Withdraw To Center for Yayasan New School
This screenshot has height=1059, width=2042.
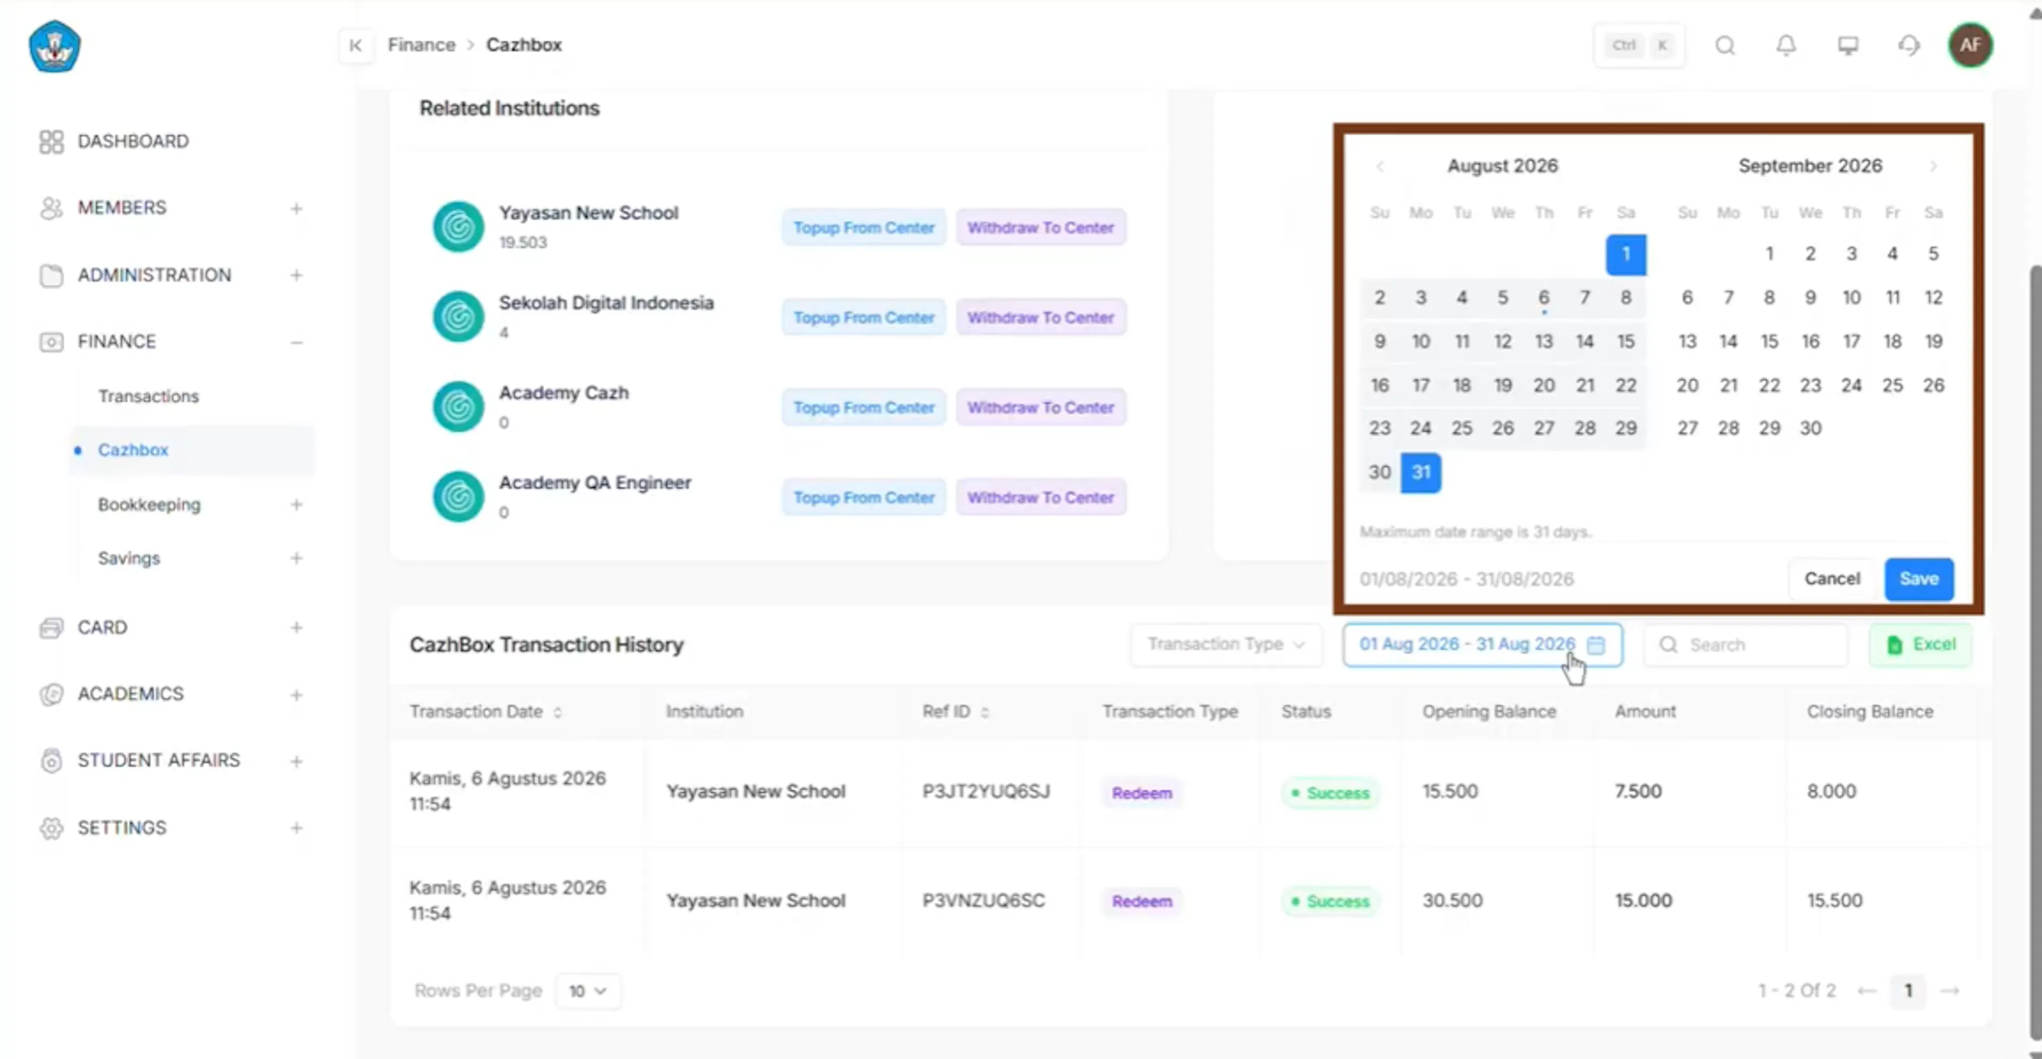coord(1041,228)
